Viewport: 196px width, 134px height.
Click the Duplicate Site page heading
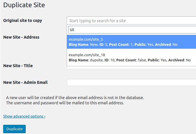coord(24,5)
